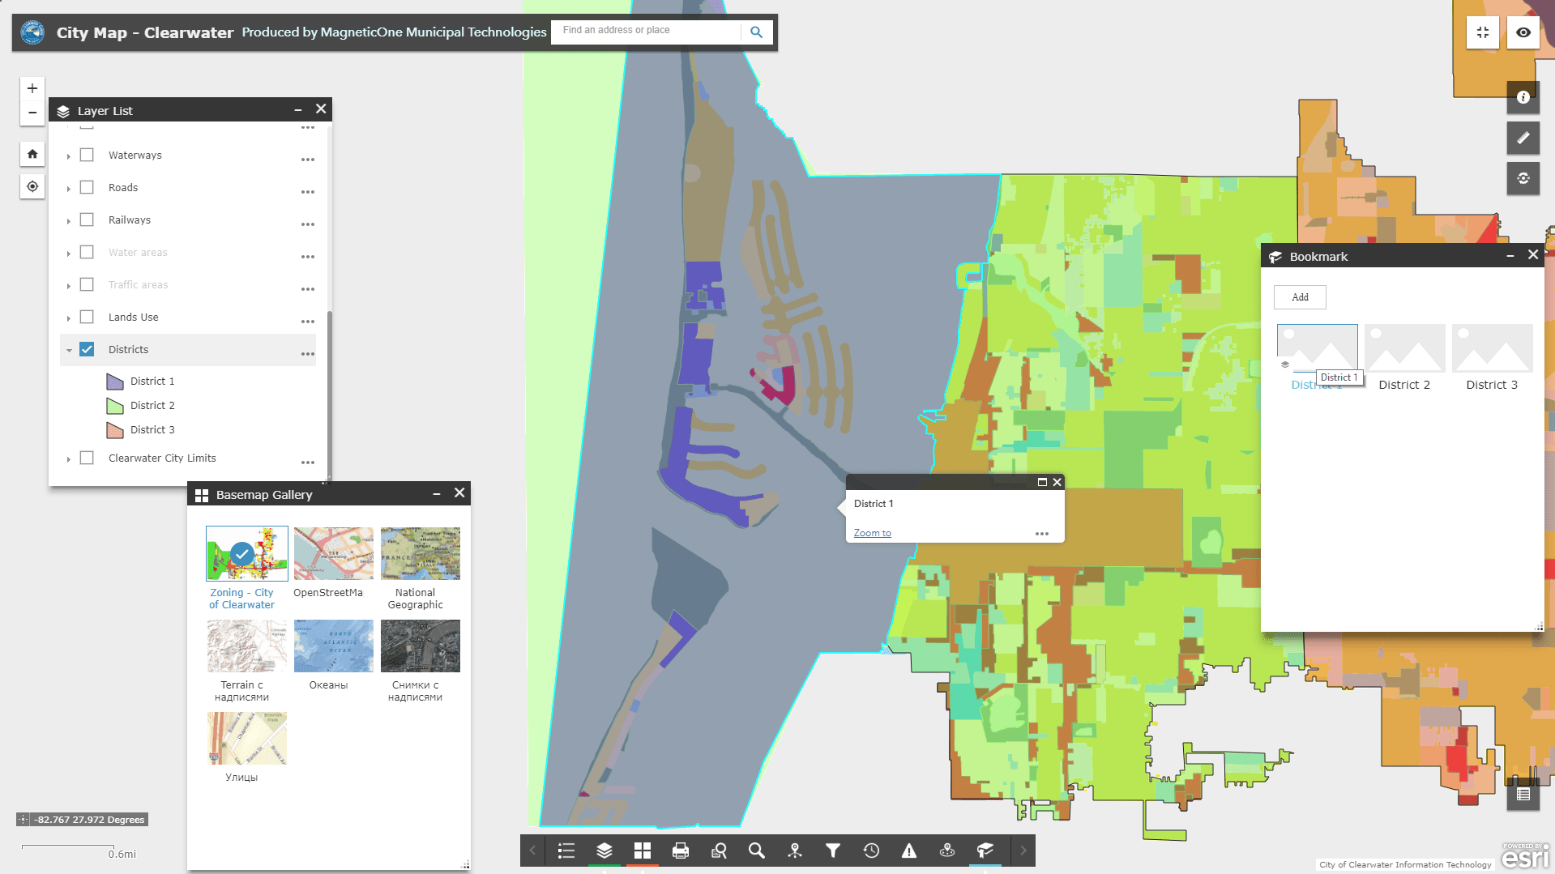This screenshot has height=874, width=1555.
Task: Open the Time Slider tool
Action: (871, 851)
